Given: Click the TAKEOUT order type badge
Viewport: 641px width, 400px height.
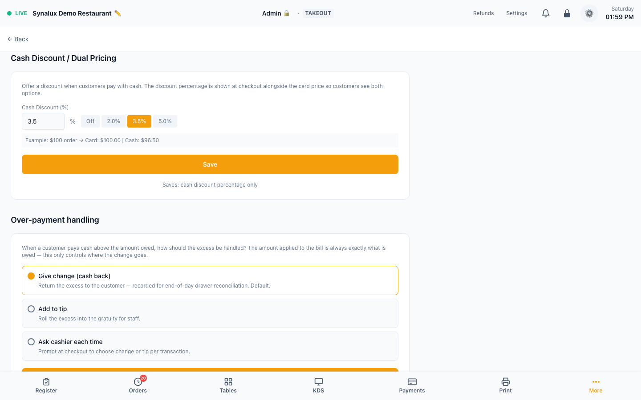Looking at the screenshot, I should (x=318, y=13).
